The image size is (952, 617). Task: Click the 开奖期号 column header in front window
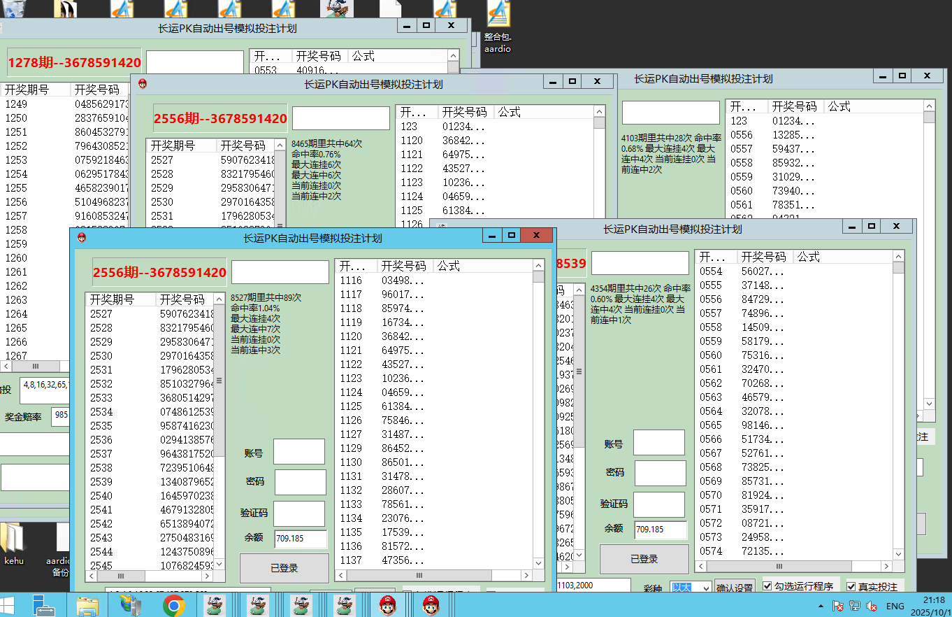pos(112,299)
